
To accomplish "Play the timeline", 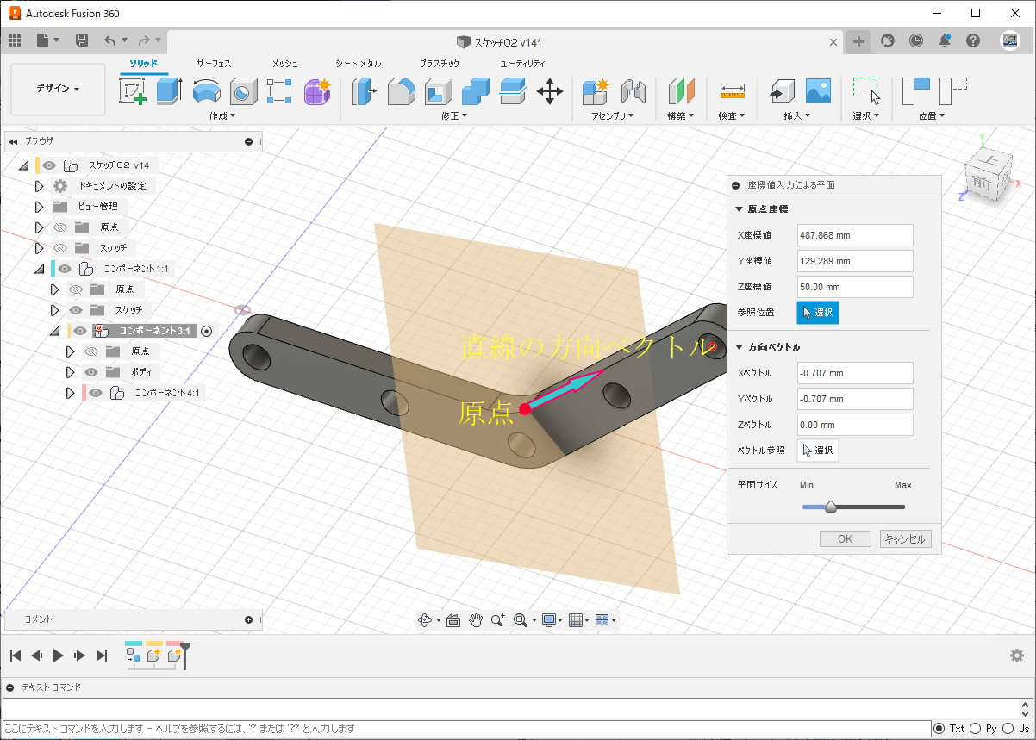I will [59, 656].
